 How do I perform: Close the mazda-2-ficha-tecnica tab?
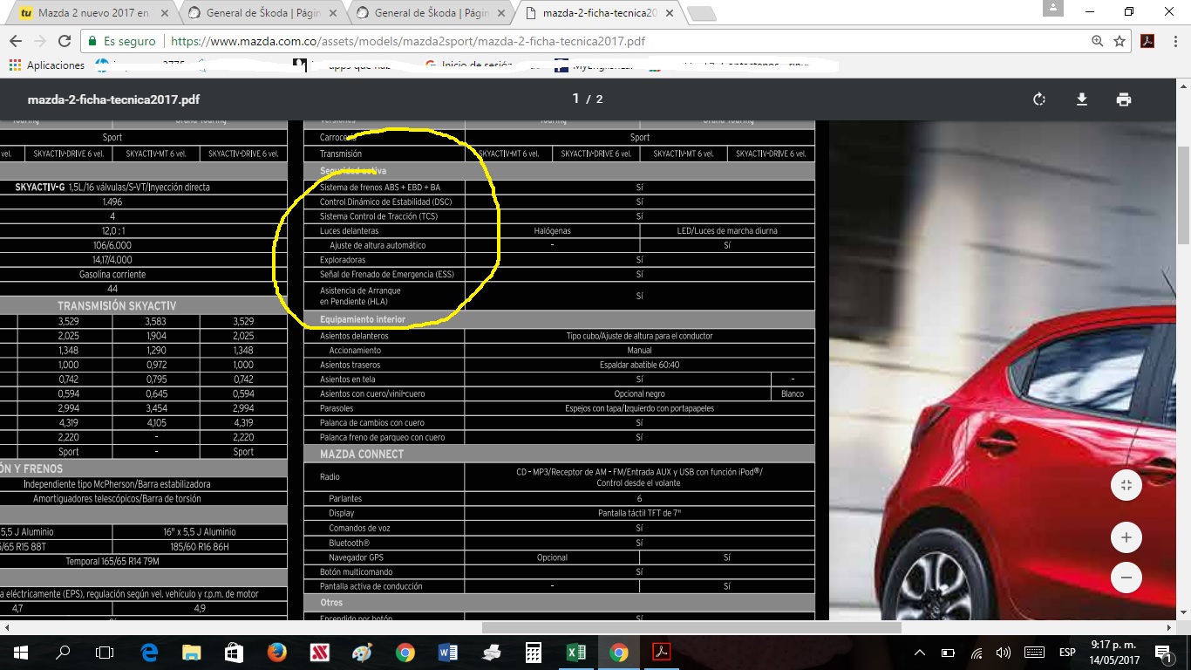point(669,13)
